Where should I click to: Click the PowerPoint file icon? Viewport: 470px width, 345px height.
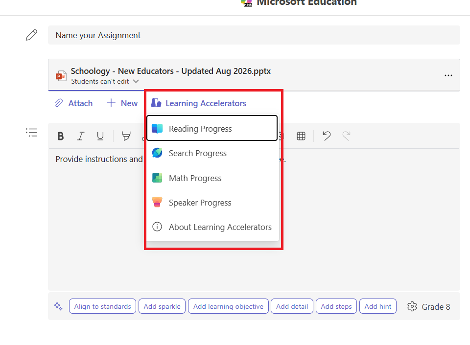61,76
